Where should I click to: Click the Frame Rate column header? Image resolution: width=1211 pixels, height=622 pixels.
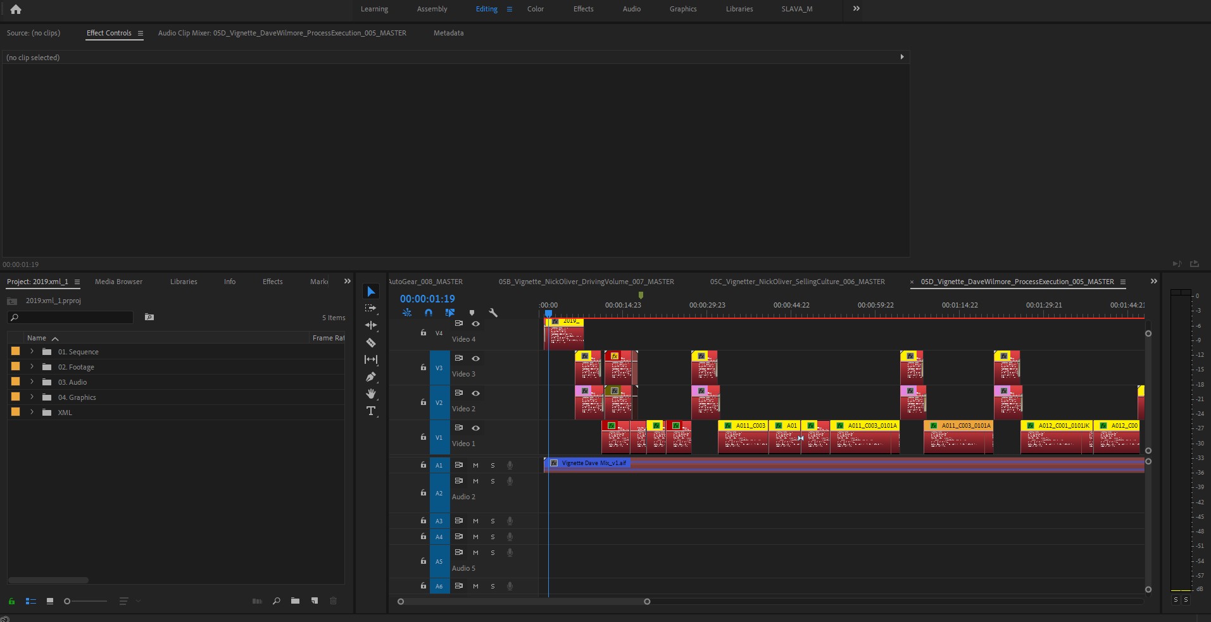point(329,338)
